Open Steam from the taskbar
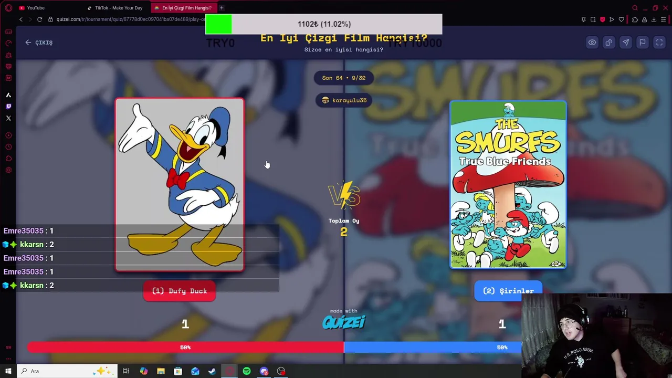 (212, 371)
